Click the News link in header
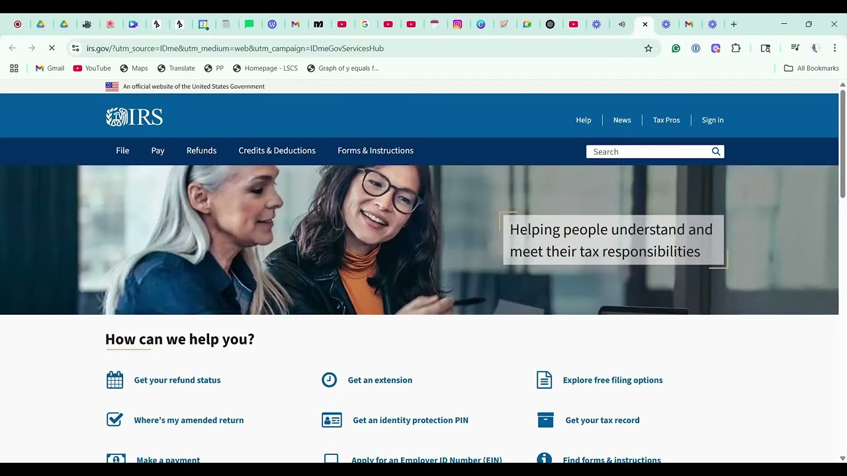This screenshot has height=476, width=847. [622, 120]
